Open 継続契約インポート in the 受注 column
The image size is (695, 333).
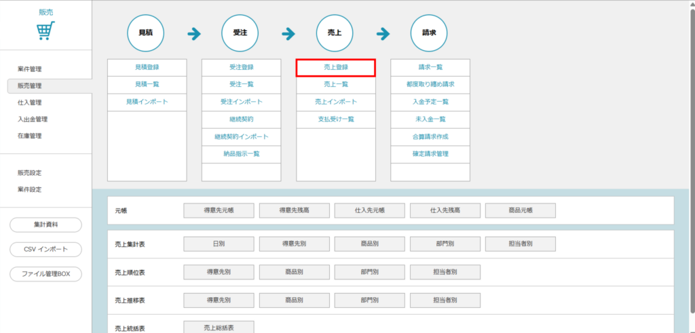(x=241, y=136)
